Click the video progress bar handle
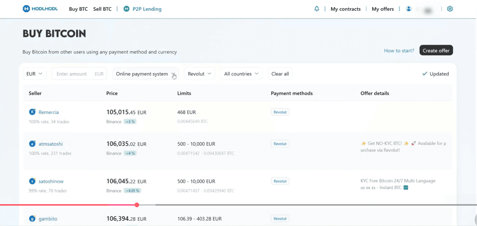Image resolution: width=477 pixels, height=226 pixels. tap(137, 205)
